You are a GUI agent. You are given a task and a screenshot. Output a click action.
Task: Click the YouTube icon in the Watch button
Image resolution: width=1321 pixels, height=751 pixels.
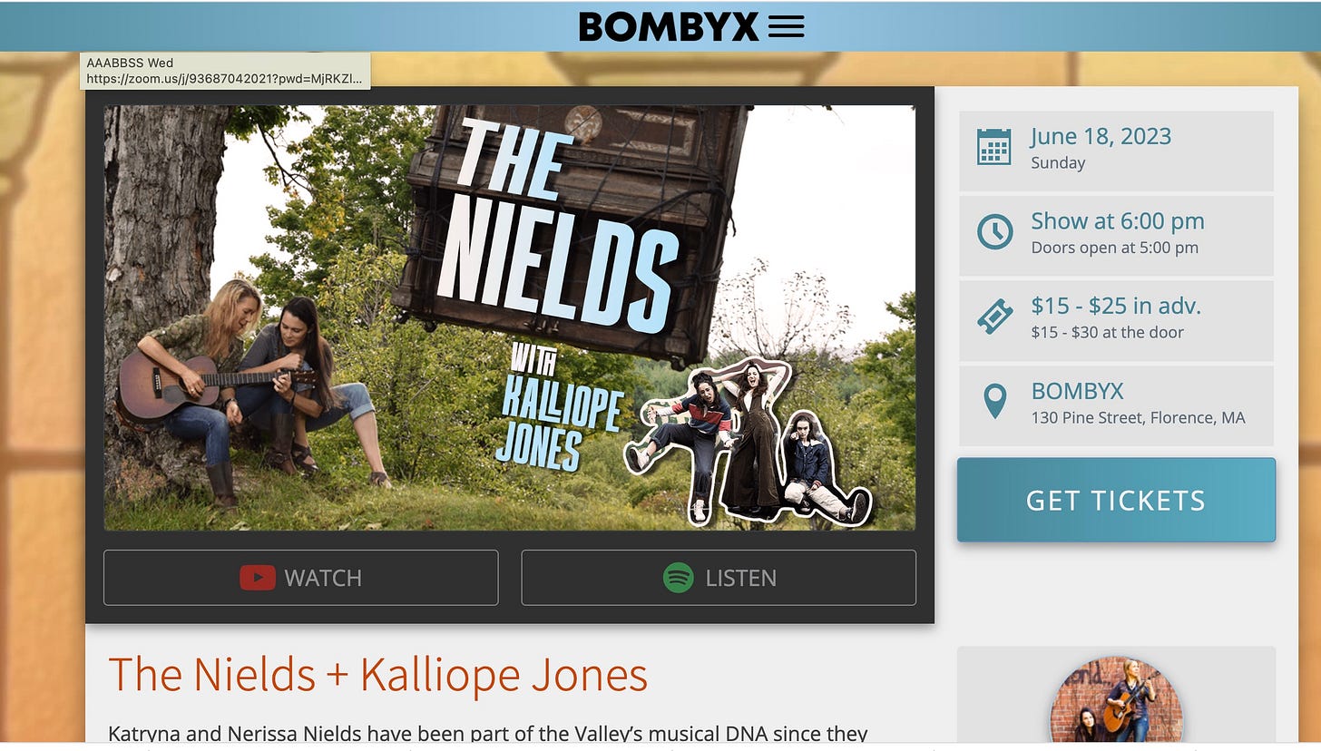[x=258, y=578]
